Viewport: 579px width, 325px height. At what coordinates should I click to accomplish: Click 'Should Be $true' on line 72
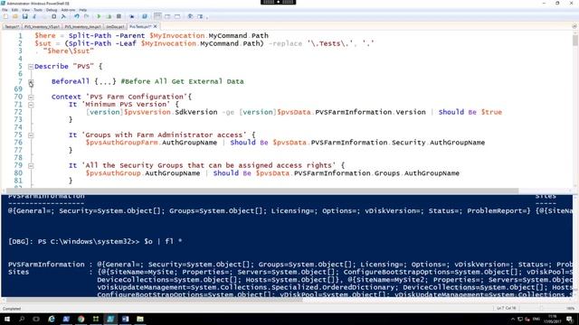click(470, 112)
